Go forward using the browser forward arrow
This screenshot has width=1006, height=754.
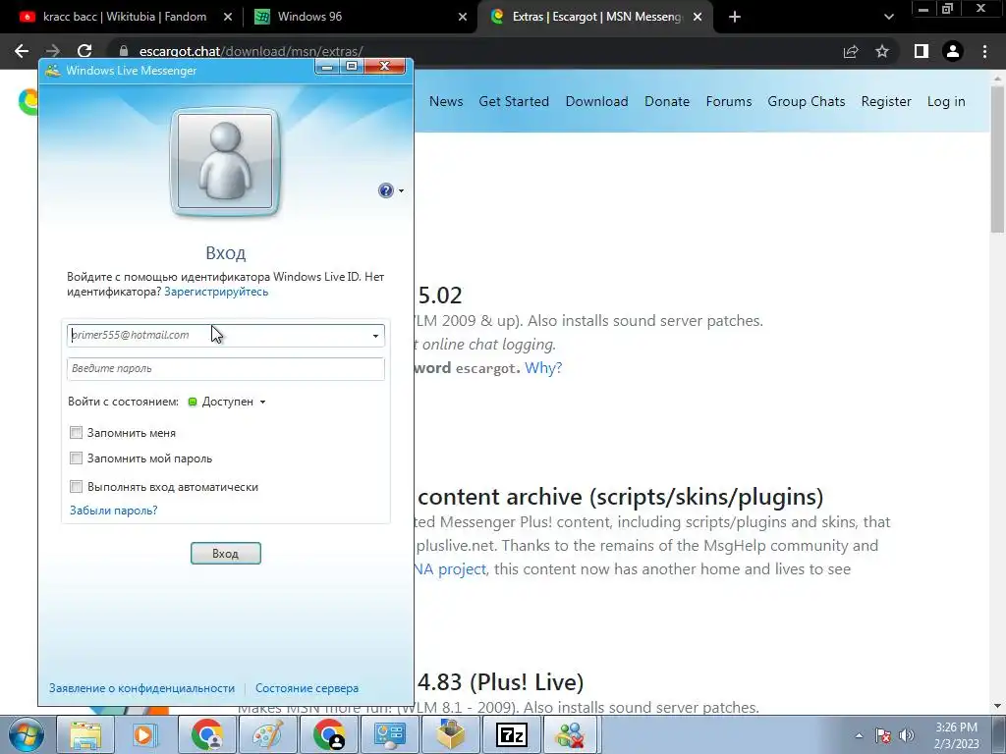[53, 51]
